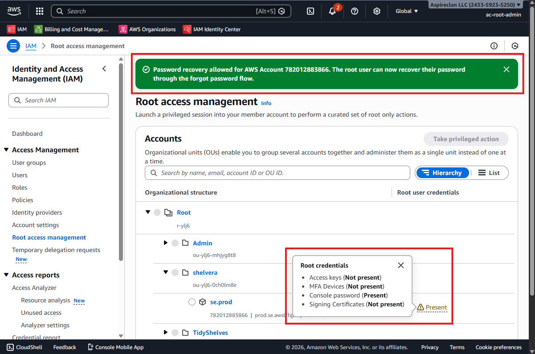Screen dimensions: 535x354
Task: Open AWS Organizations shortcut
Action: pyautogui.click(x=147, y=29)
